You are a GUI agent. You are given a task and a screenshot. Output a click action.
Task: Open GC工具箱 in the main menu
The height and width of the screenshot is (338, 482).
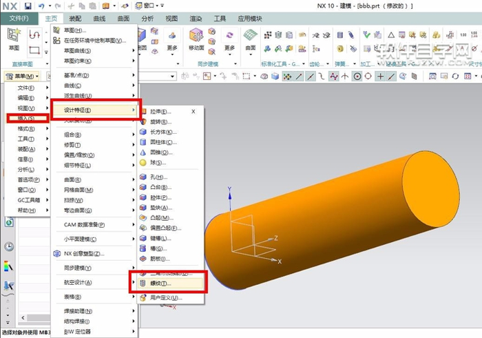[x=28, y=200]
